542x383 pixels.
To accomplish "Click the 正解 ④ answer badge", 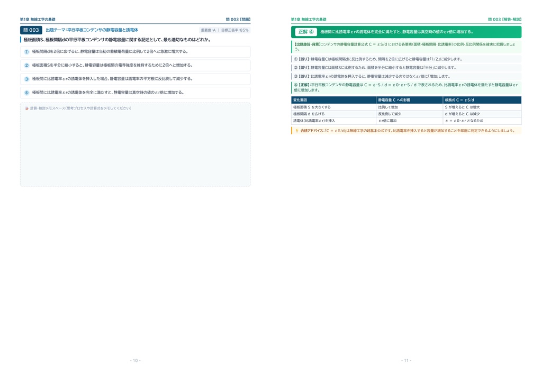I will (x=306, y=32).
